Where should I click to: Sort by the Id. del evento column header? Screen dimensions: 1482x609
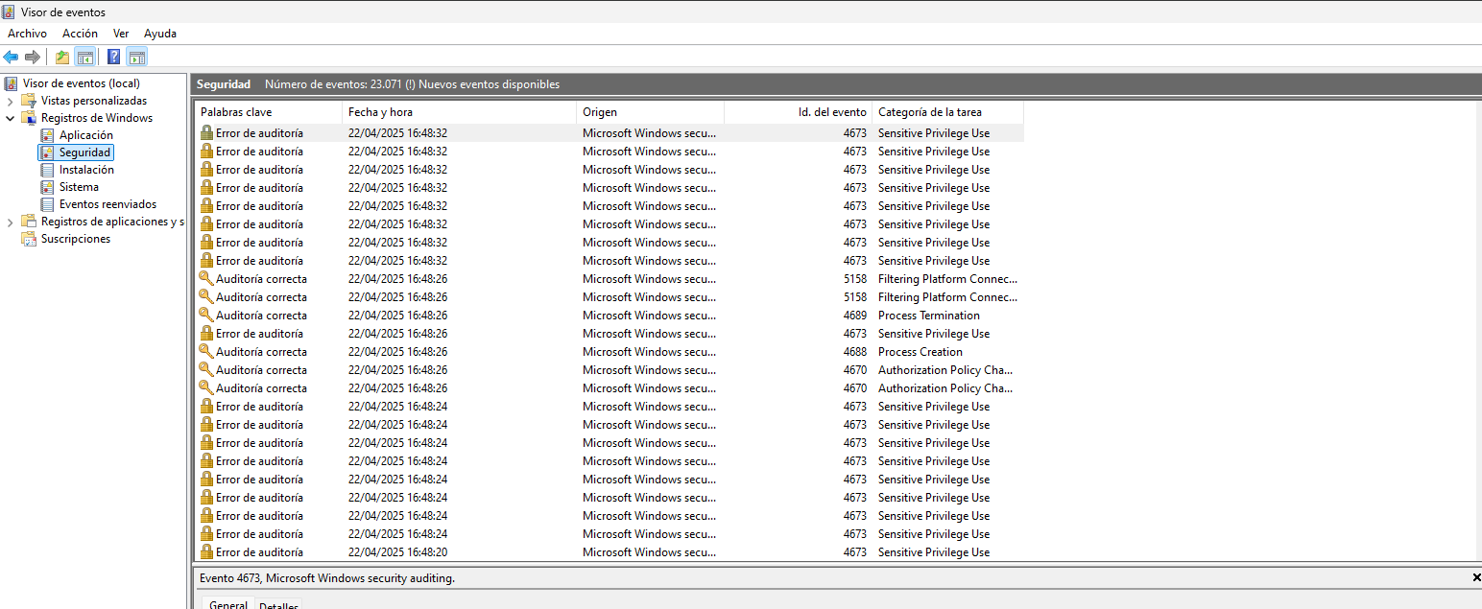click(x=831, y=112)
